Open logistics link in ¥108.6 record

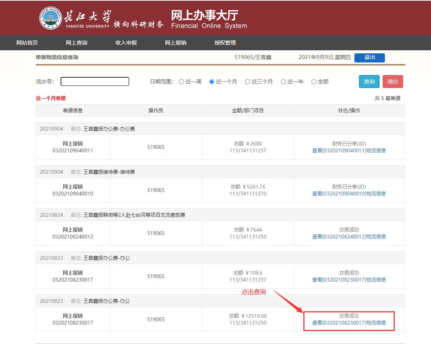coord(349,280)
